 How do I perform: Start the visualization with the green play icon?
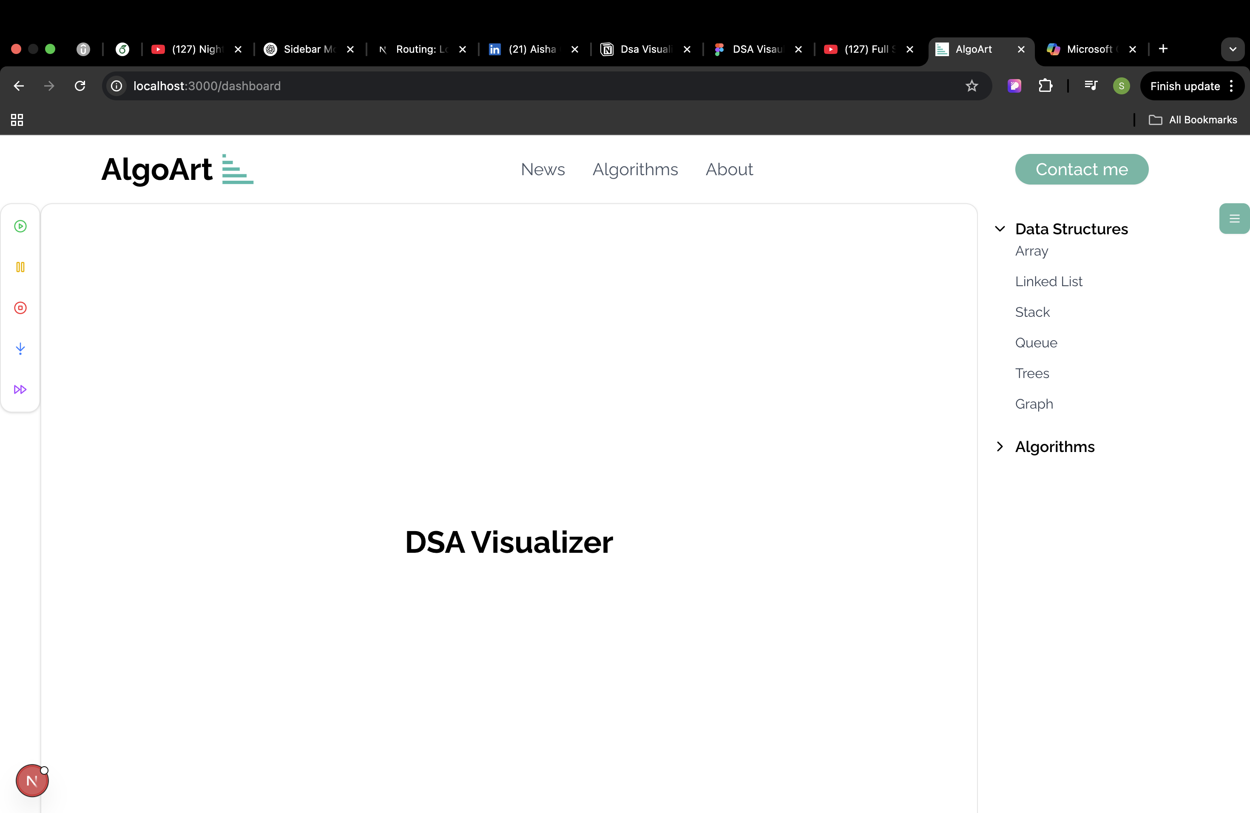point(20,226)
